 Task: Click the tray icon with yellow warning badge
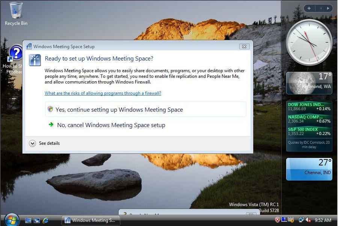coord(291,220)
